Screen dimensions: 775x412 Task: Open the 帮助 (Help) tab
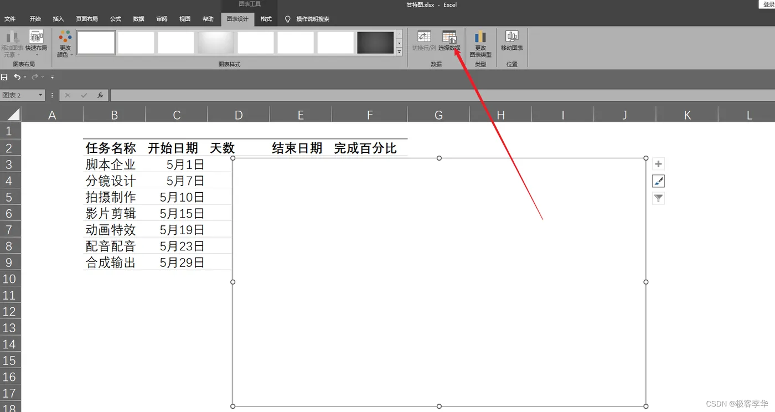click(208, 19)
